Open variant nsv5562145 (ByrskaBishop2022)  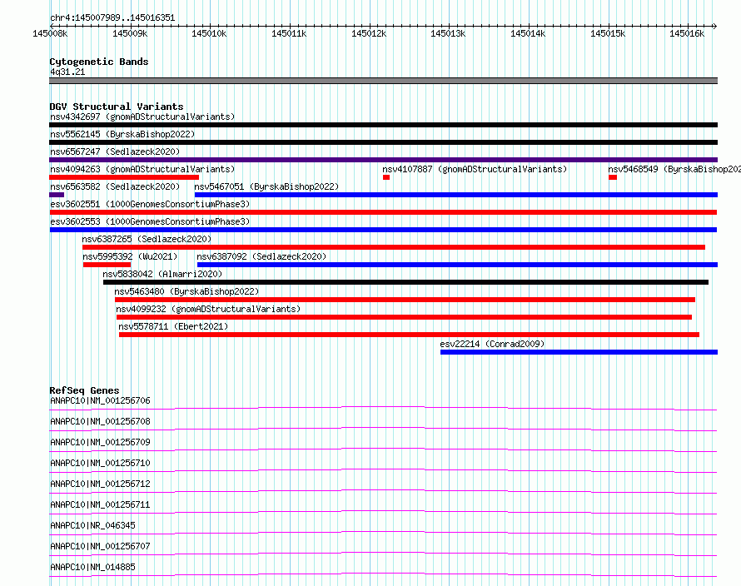(122, 134)
